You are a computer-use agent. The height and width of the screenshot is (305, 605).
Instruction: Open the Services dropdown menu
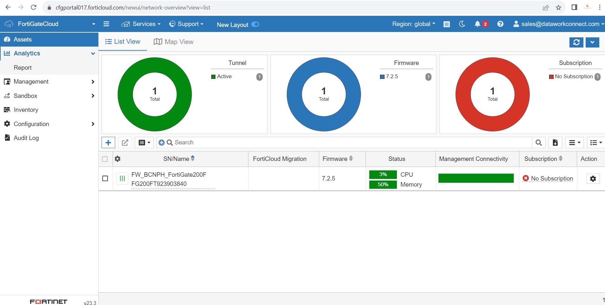click(141, 24)
